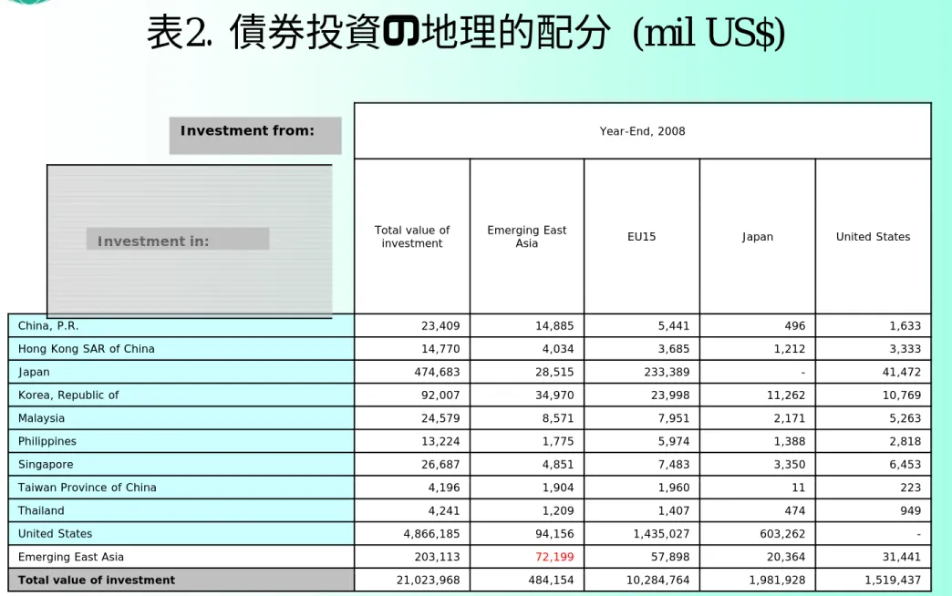This screenshot has width=952, height=596.
Task: Click the 'Total value of investment' column header
Action: pyautogui.click(x=411, y=237)
